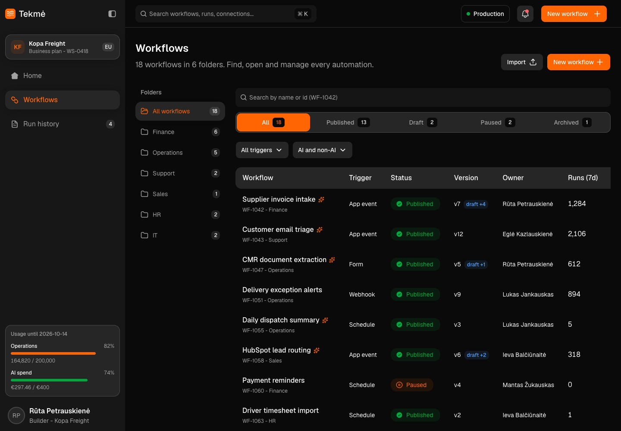Click the draft +4 version badge
Screen dimensions: 621x431
[476, 204]
